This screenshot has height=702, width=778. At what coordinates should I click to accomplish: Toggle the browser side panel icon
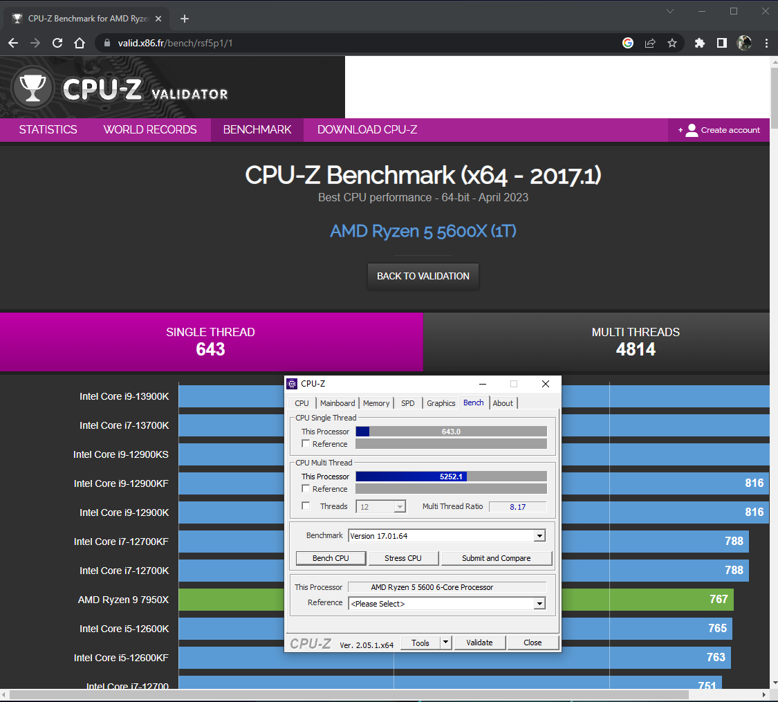coord(722,43)
